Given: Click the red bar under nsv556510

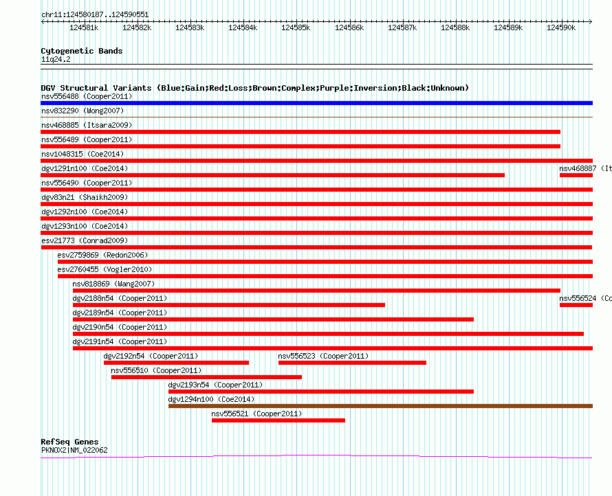Looking at the screenshot, I should click(206, 377).
